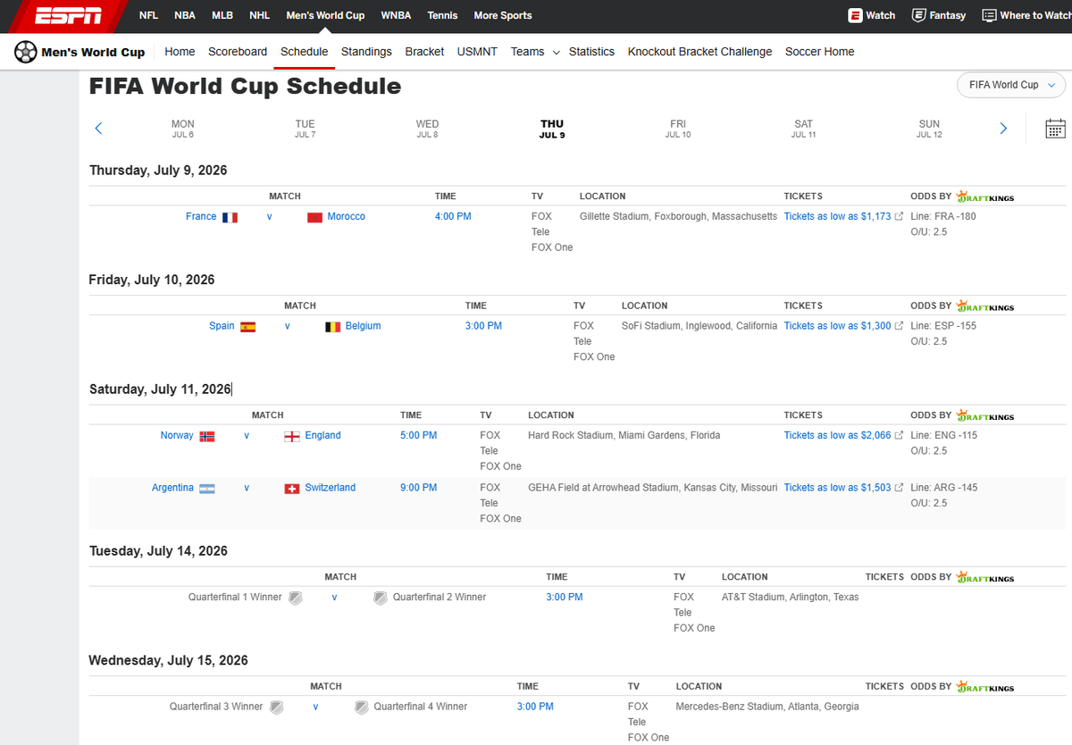The image size is (1072, 745).
Task: Click the 'v' link for Spain Belgium
Action: pos(288,326)
